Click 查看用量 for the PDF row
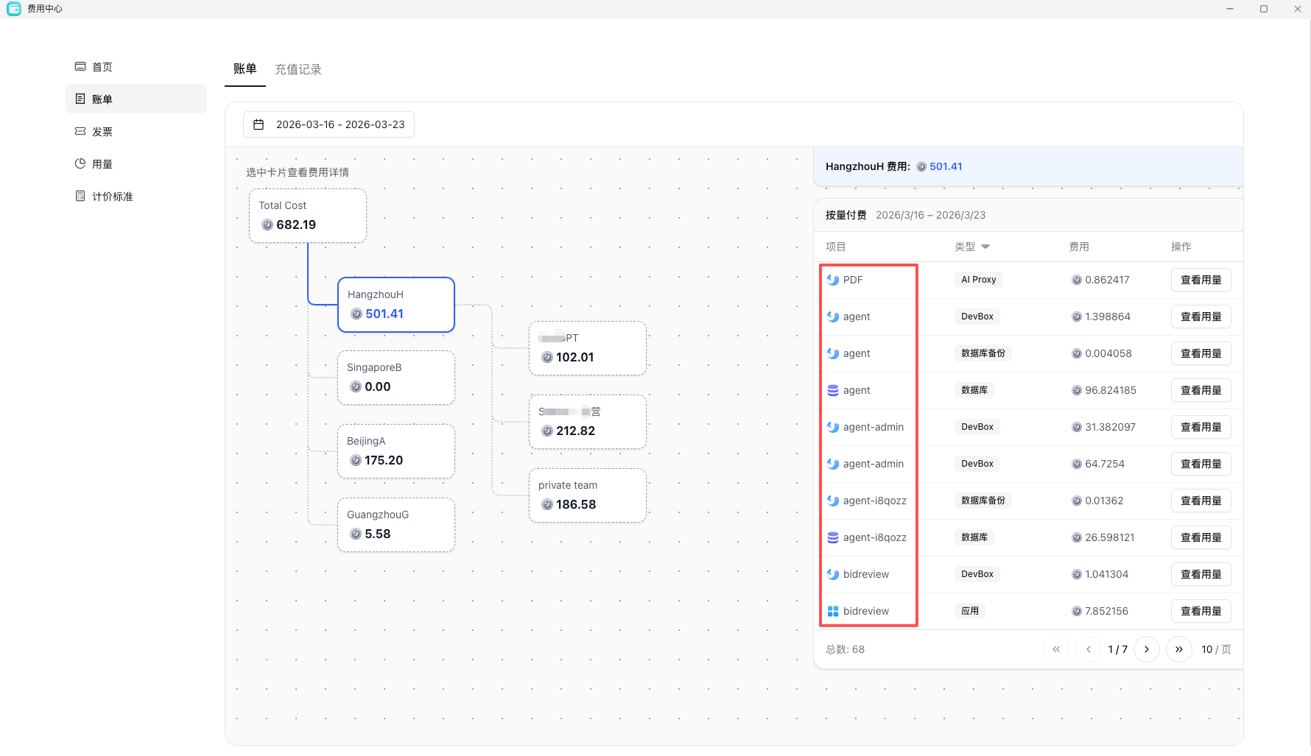The image size is (1311, 756). point(1201,280)
